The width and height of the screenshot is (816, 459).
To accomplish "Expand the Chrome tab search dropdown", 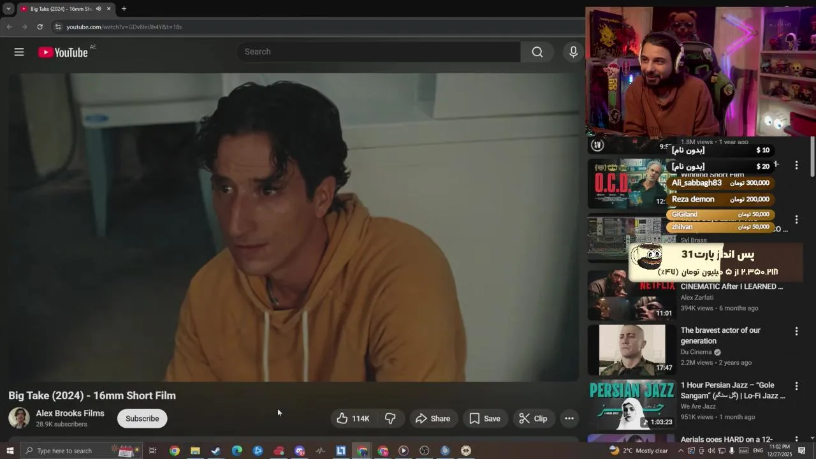I will pos(8,9).
